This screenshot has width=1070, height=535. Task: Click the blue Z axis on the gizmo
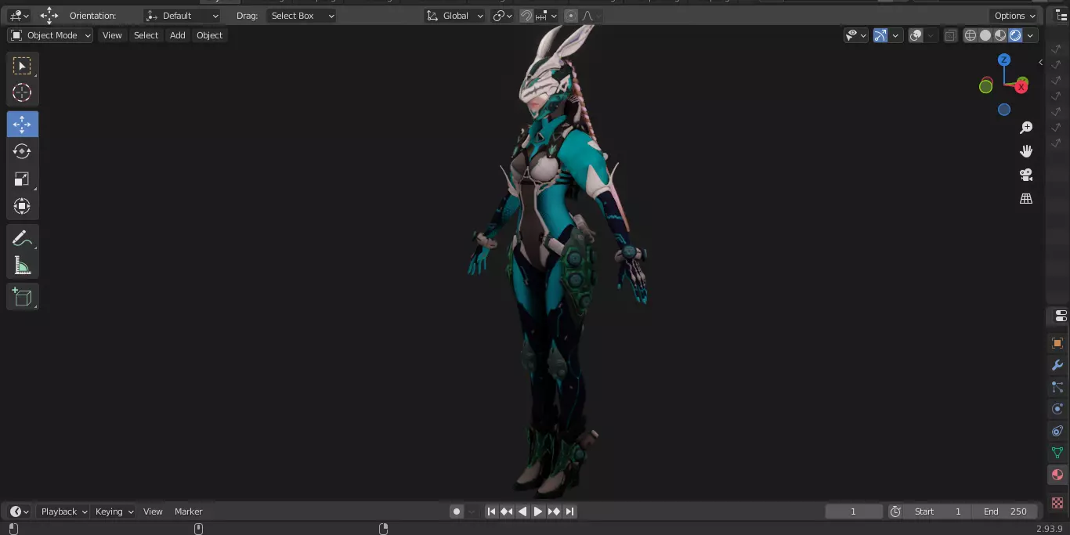(1004, 60)
